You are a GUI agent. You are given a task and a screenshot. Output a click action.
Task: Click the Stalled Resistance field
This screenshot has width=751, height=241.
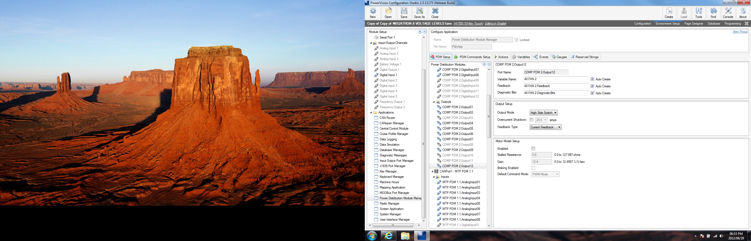point(542,155)
